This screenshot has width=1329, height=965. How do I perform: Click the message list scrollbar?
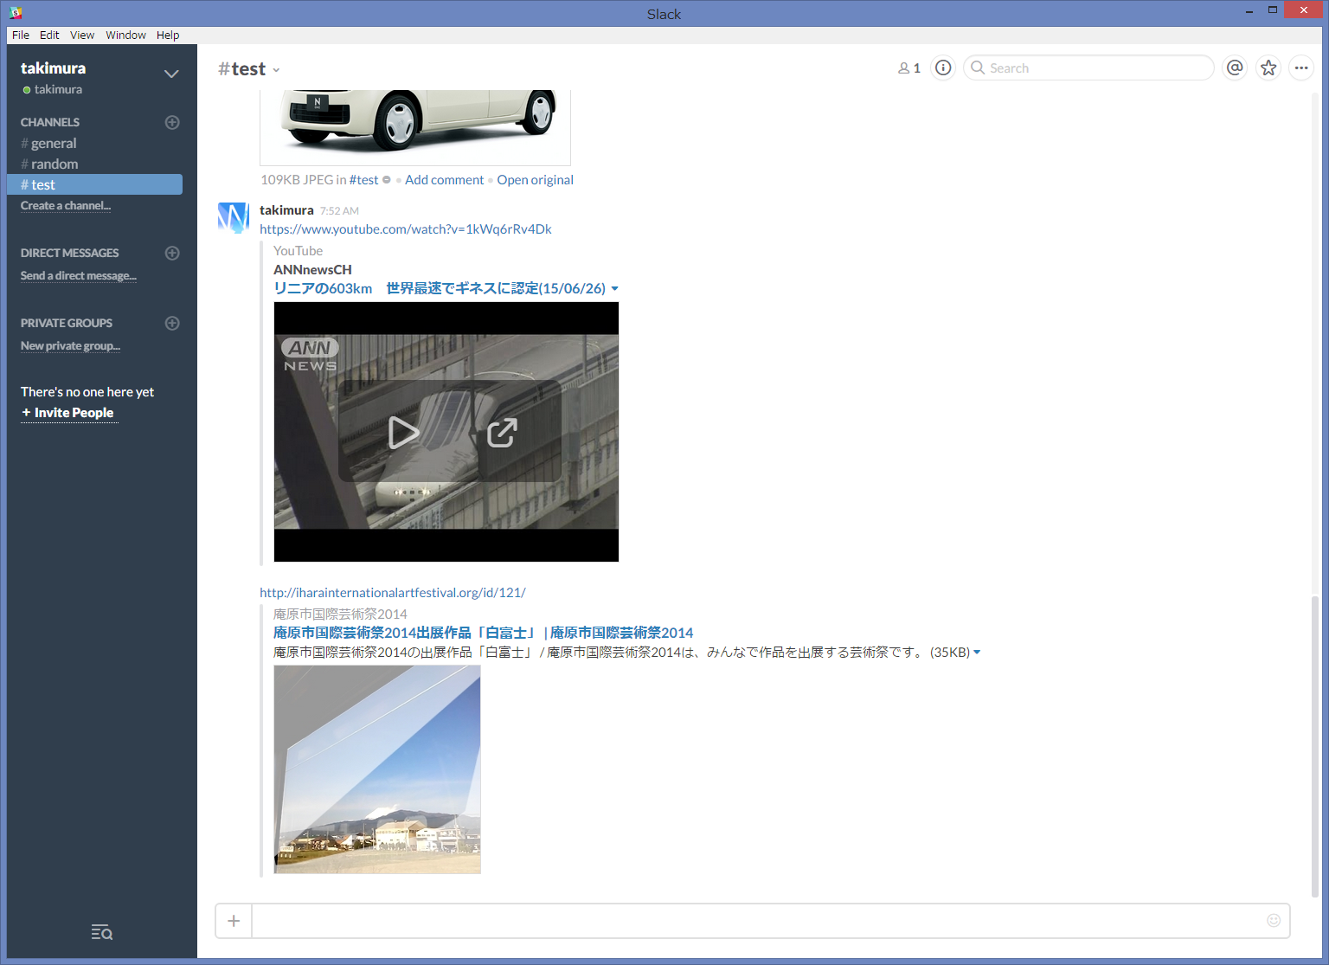pos(1315,746)
